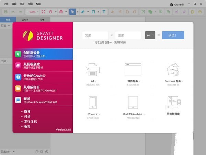Open the 帮助 menu
Image resolution: width=206 pixels, height=155 pixels.
[x=38, y=4]
